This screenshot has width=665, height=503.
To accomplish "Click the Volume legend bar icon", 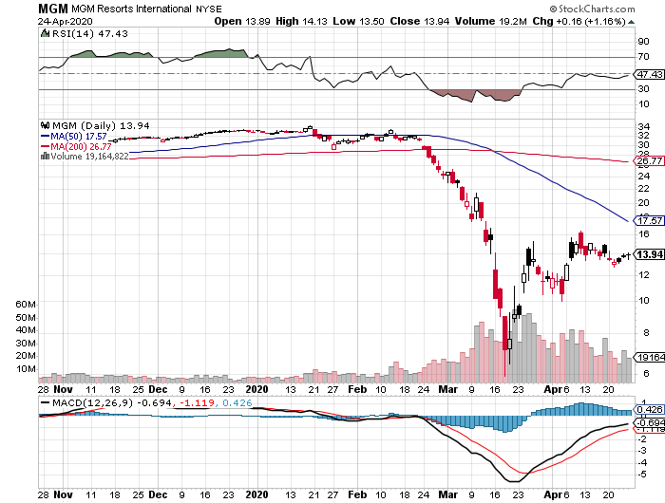I will tap(45, 156).
